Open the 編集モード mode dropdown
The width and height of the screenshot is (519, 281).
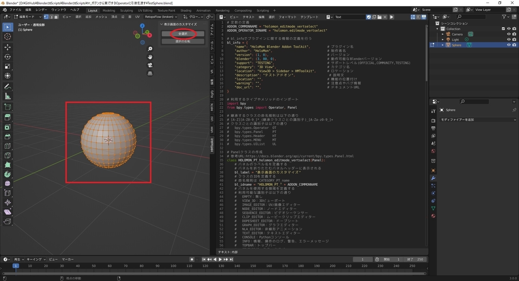click(25, 16)
